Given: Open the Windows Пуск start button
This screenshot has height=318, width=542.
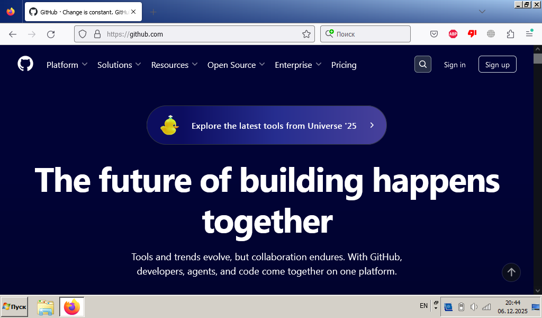Looking at the screenshot, I should (15, 307).
